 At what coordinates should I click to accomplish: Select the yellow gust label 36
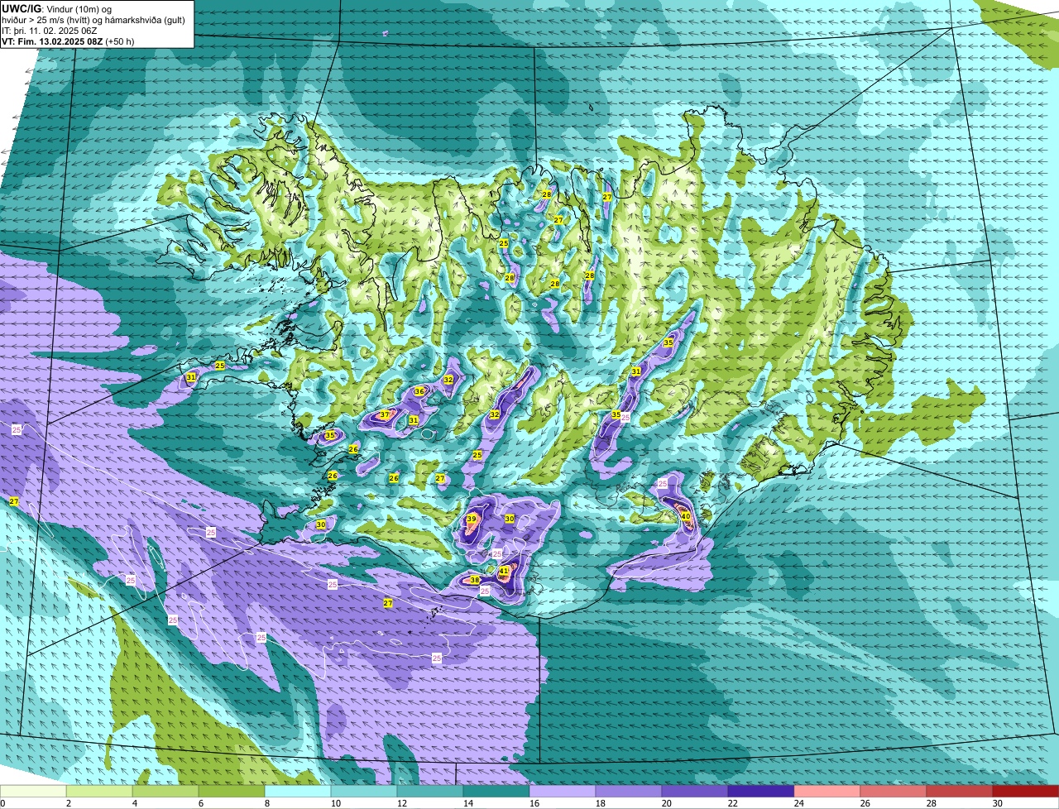[x=419, y=391]
